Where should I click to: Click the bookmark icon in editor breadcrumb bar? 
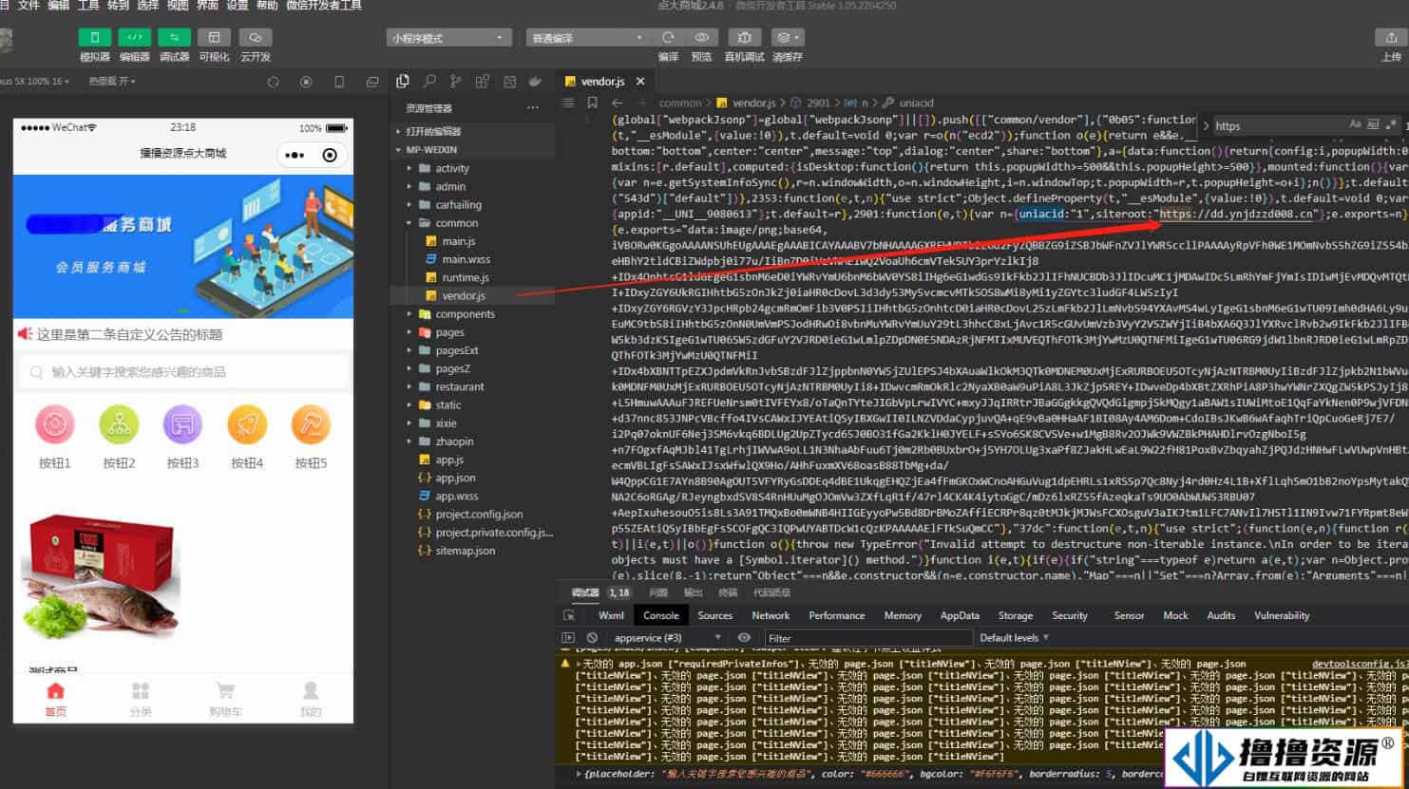pyautogui.click(x=592, y=103)
